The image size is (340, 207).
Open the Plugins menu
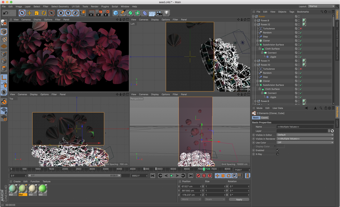pyautogui.click(x=105, y=6)
